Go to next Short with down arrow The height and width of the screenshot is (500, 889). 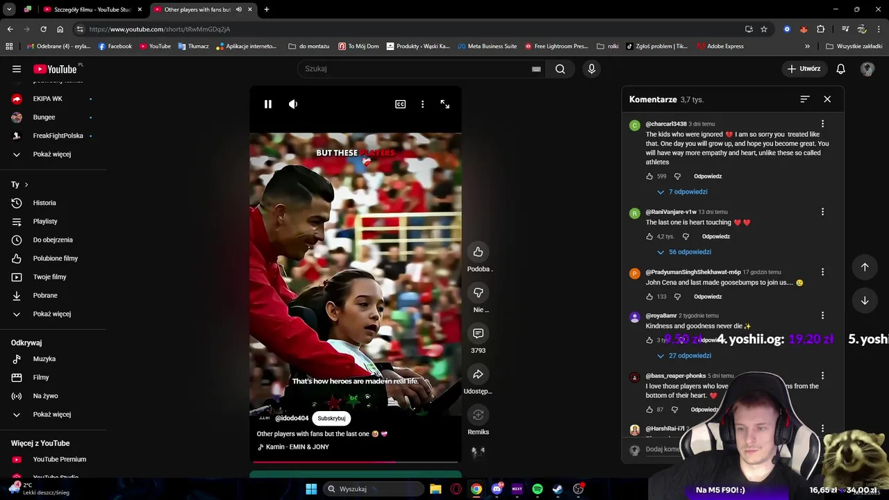pyautogui.click(x=865, y=301)
